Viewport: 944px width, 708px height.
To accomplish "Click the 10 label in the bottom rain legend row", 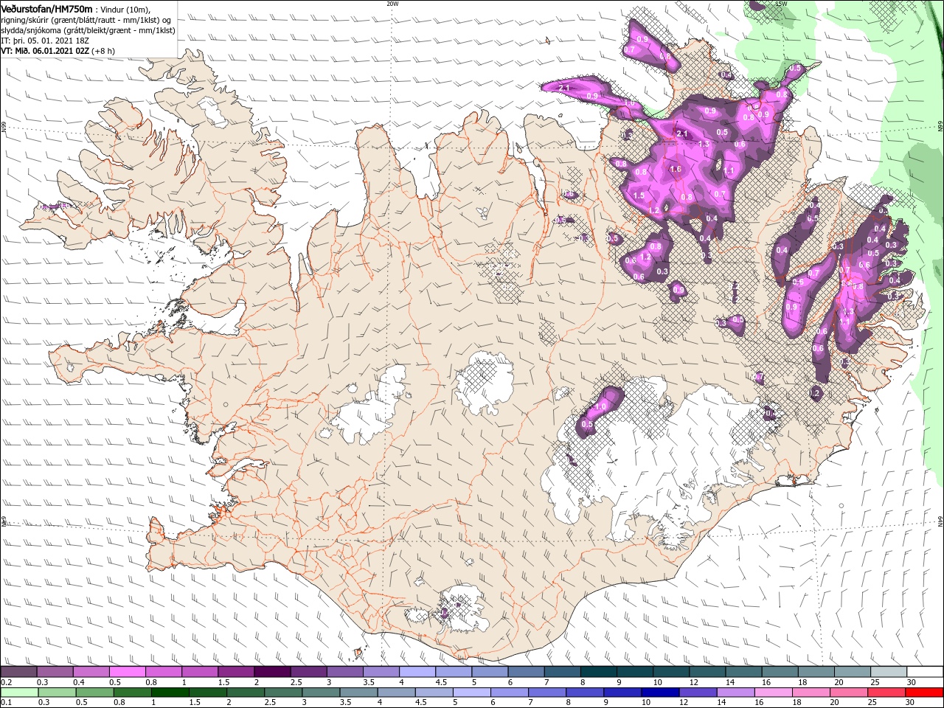I will click(x=645, y=702).
